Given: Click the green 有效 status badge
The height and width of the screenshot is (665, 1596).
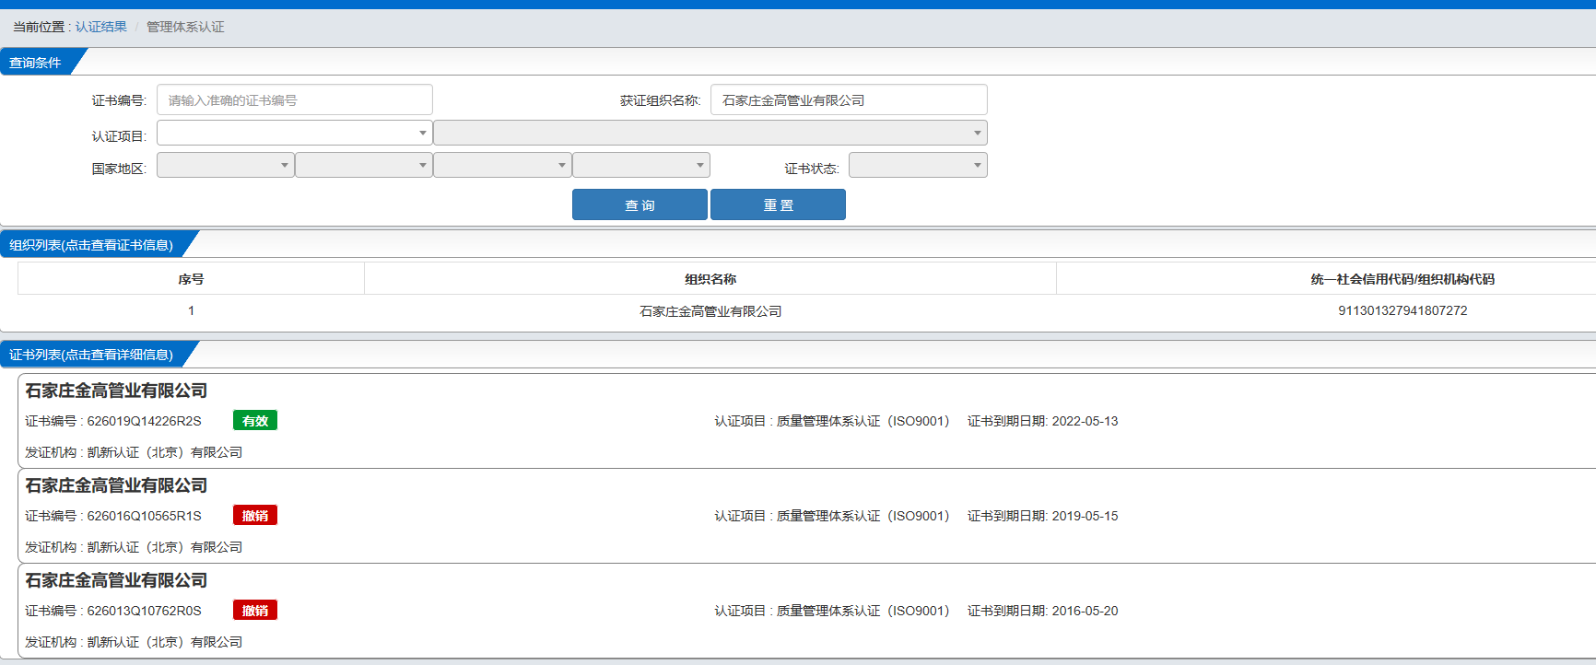Looking at the screenshot, I should click(x=255, y=421).
